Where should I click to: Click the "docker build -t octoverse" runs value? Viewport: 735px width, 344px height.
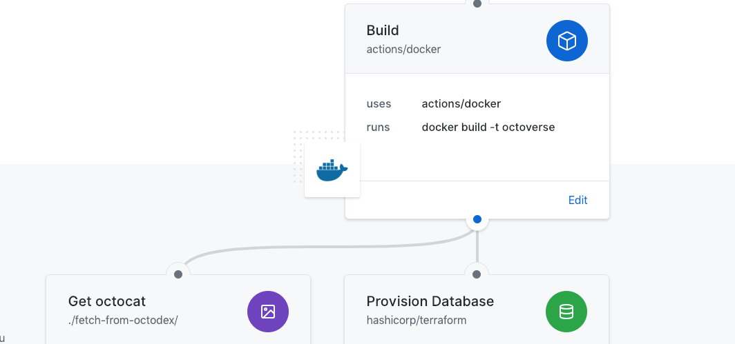(488, 127)
